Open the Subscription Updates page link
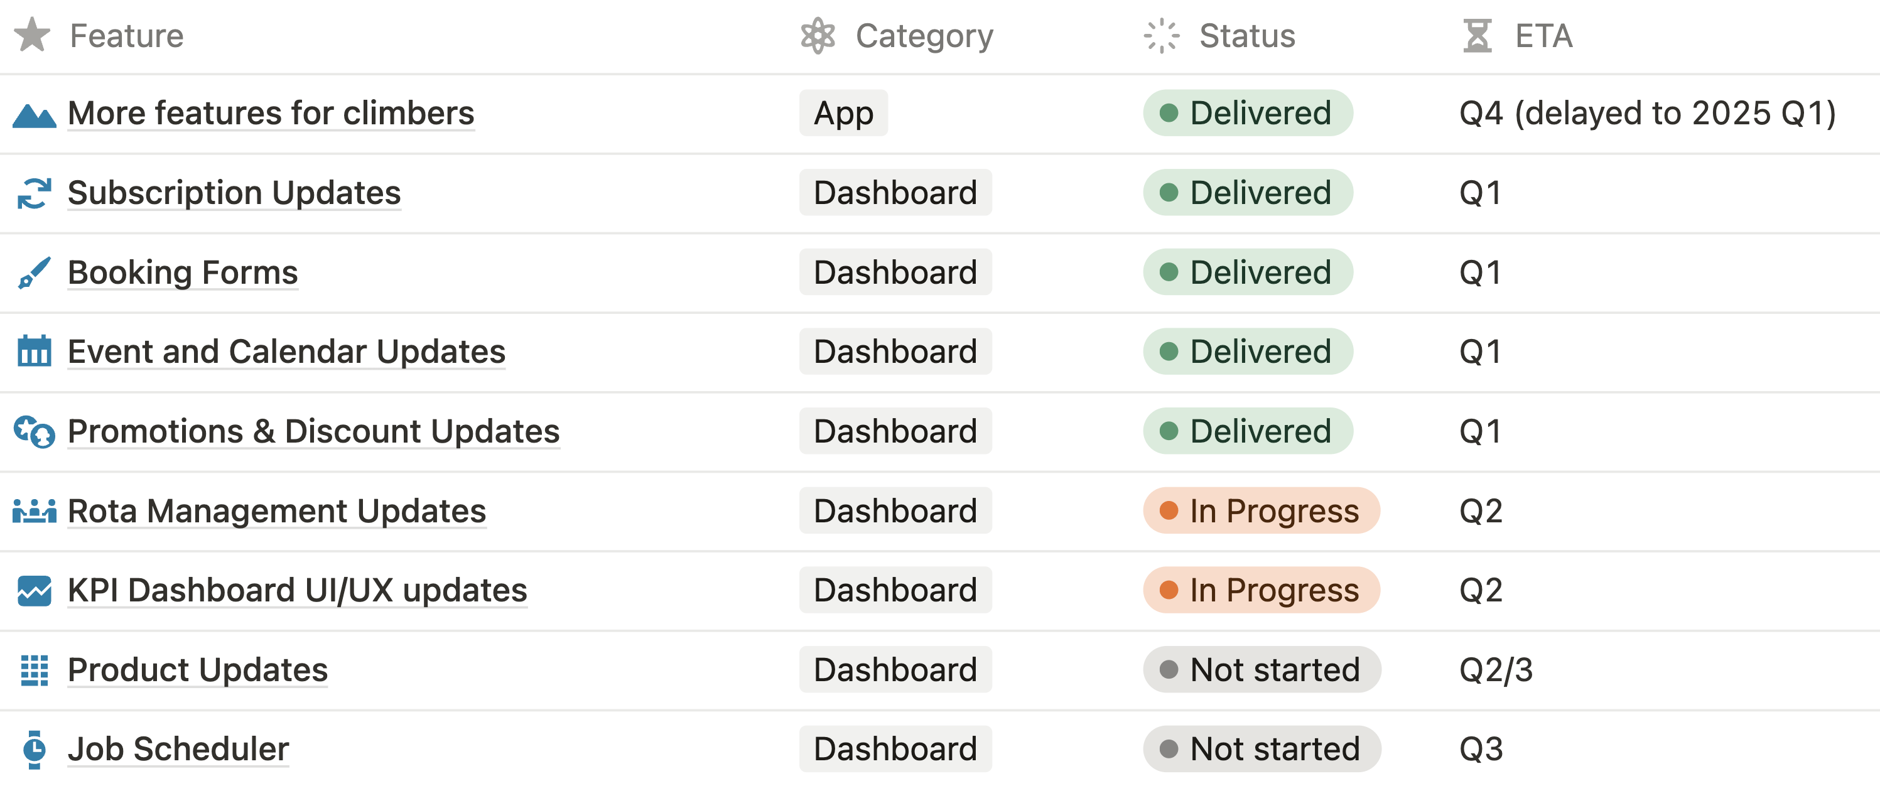The width and height of the screenshot is (1880, 786). click(x=234, y=193)
